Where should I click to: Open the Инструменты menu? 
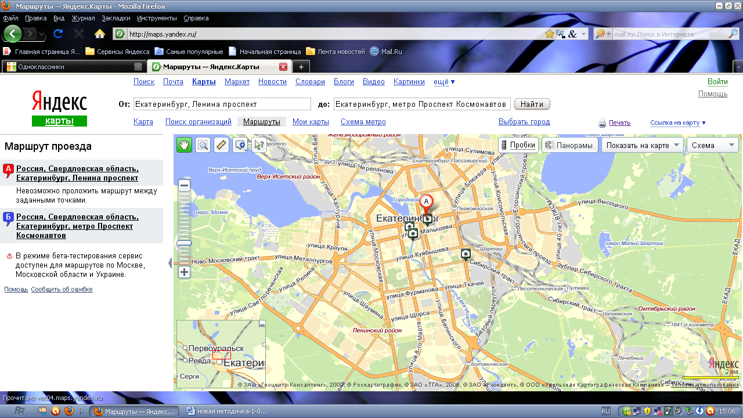coord(157,18)
